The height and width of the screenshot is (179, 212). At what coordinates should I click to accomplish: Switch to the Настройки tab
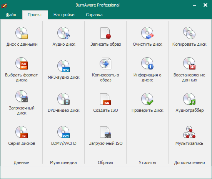click(64, 15)
